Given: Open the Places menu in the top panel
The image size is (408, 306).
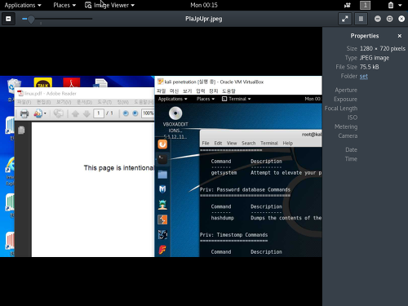Looking at the screenshot, I should click(x=64, y=5).
